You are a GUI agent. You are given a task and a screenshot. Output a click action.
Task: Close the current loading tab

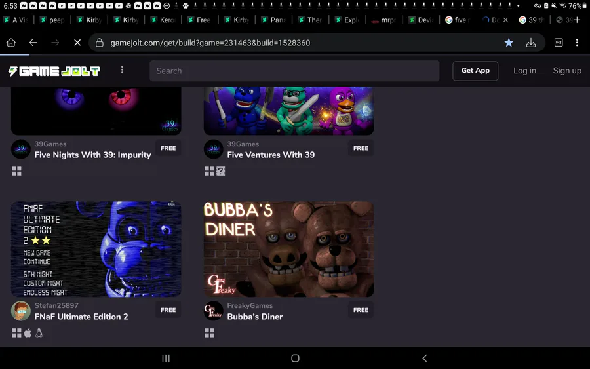(505, 20)
